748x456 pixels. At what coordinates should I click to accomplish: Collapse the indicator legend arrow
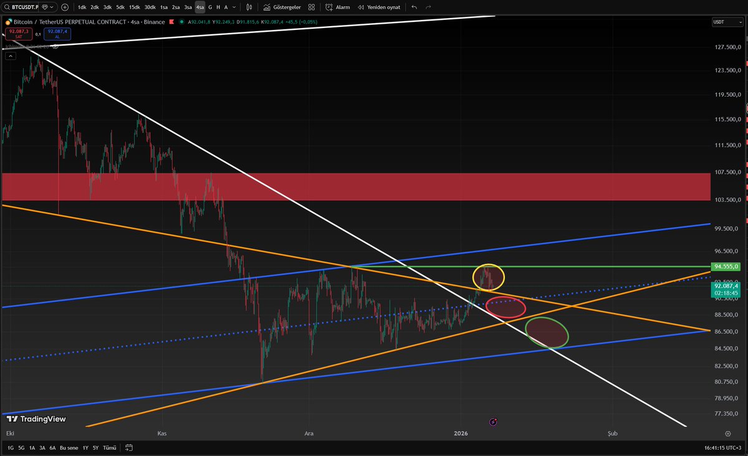[x=11, y=56]
